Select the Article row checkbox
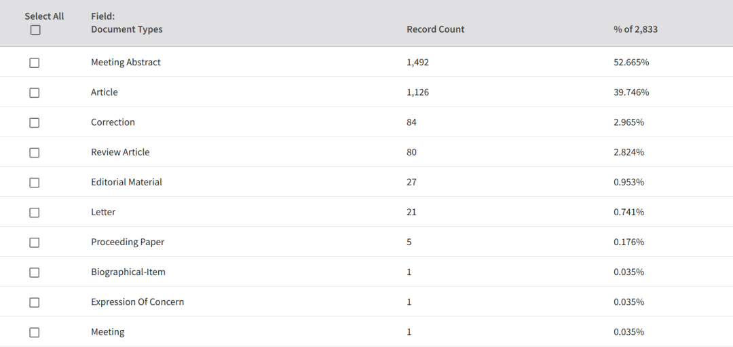The height and width of the screenshot is (347, 733). pyautogui.click(x=34, y=93)
